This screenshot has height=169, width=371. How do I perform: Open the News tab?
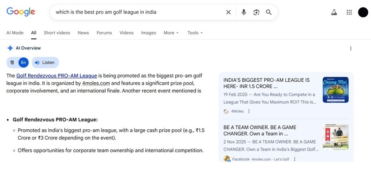click(x=83, y=33)
